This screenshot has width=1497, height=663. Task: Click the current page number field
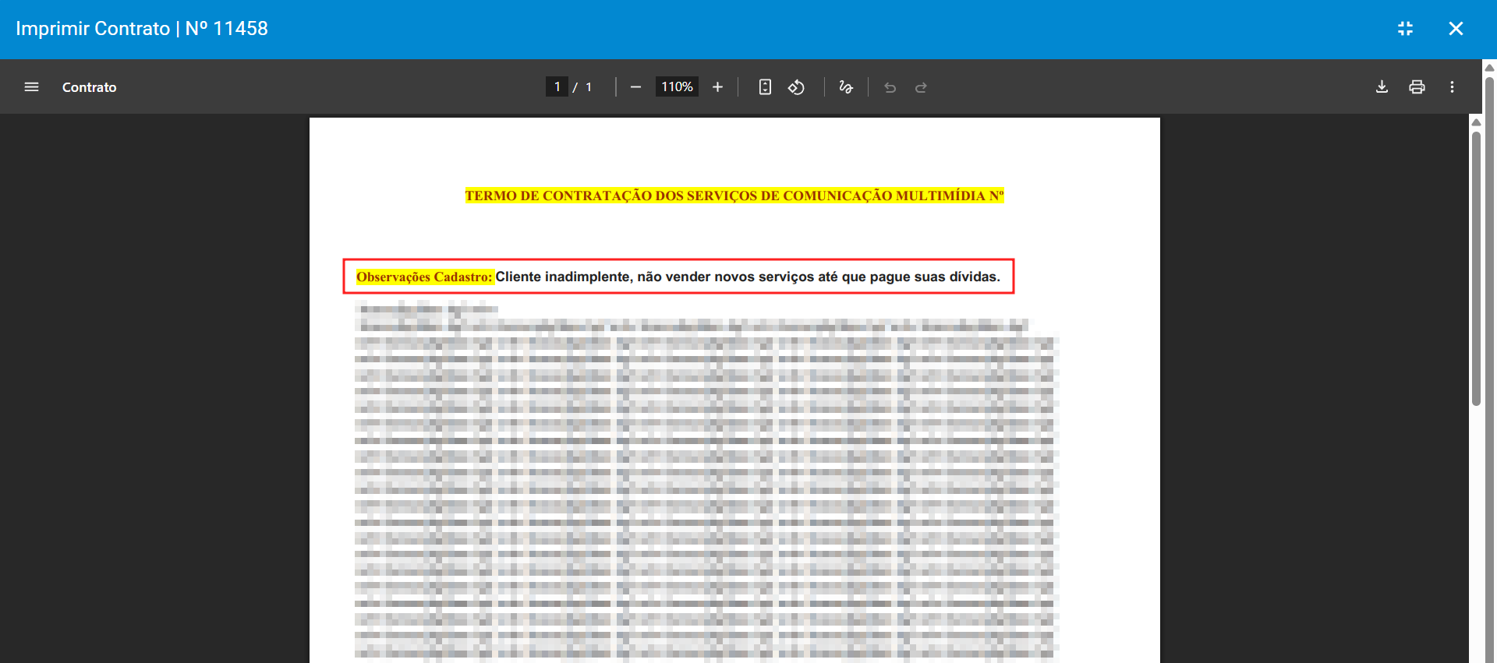(x=557, y=87)
